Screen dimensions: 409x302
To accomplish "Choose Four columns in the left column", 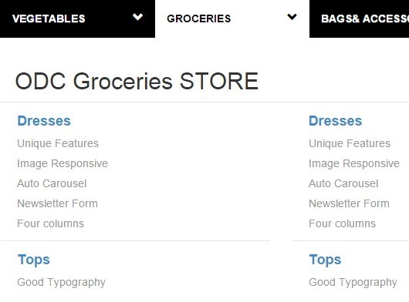I will pyautogui.click(x=51, y=223).
